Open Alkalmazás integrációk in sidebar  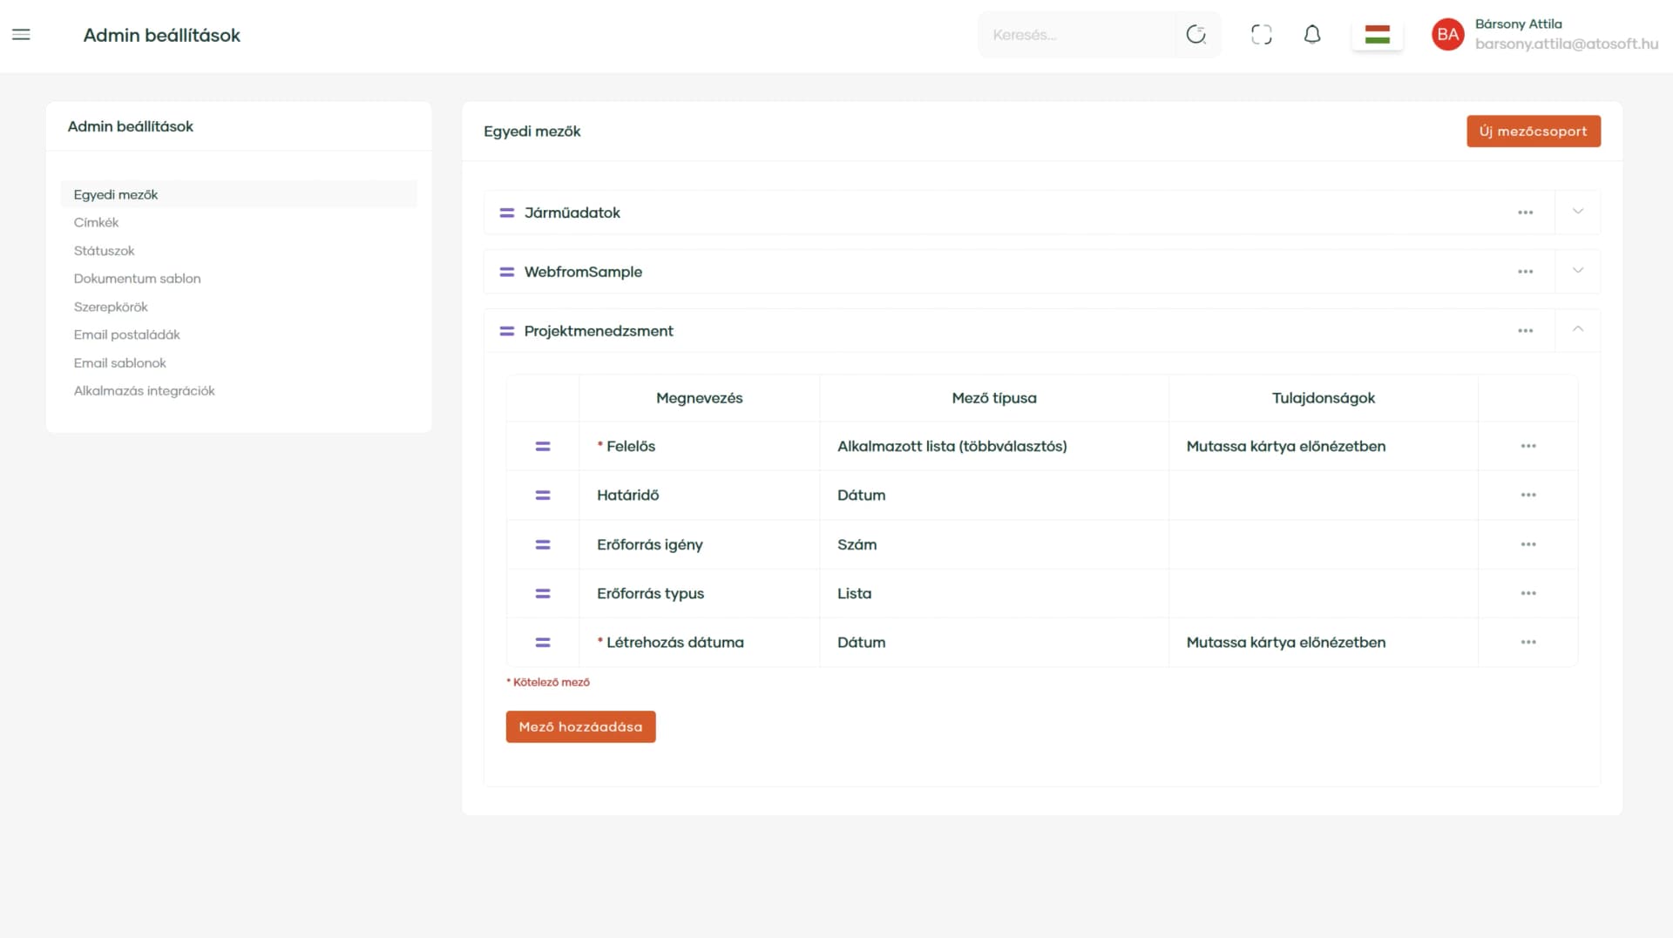(144, 391)
